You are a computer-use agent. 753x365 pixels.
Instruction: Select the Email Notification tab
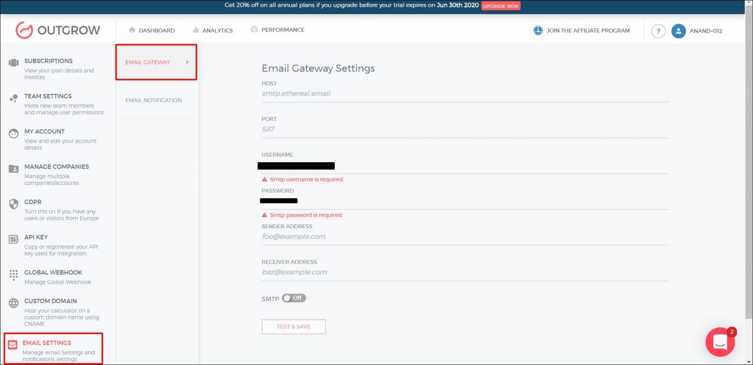coord(153,100)
